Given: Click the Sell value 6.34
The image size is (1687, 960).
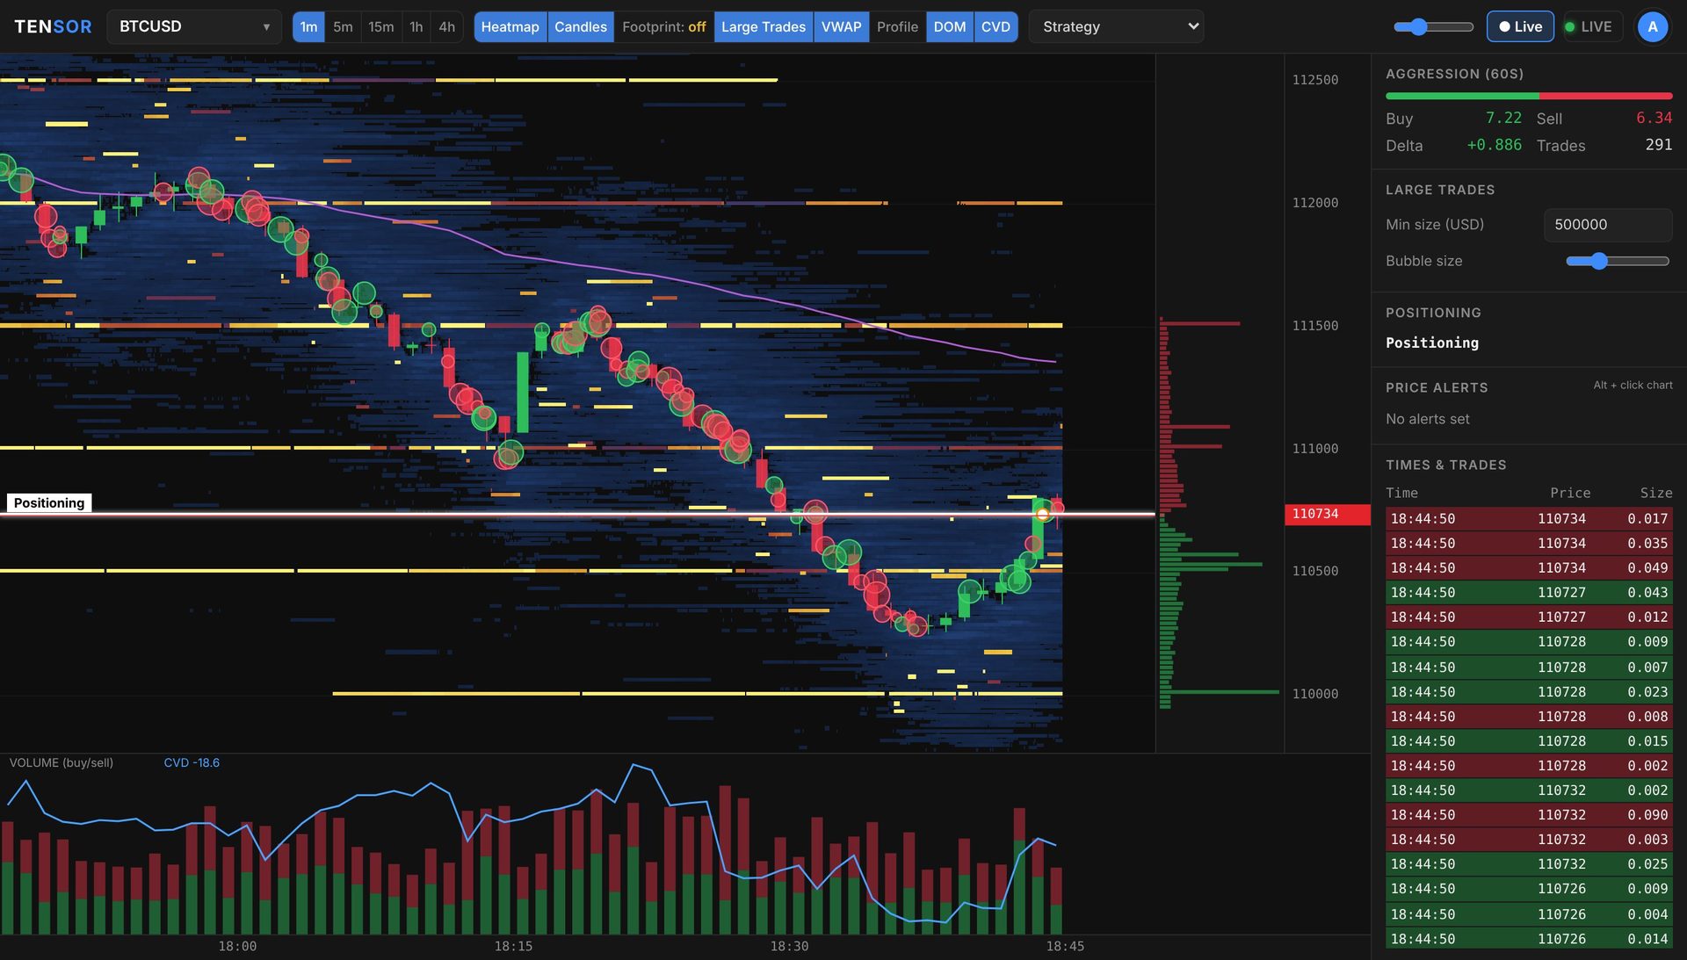Looking at the screenshot, I should 1654,118.
